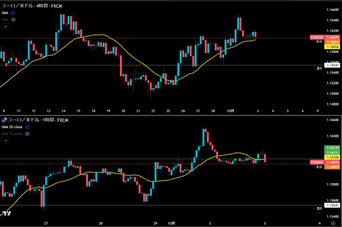This screenshot has height=227, width=342.
Task: Select the SMA 20 close indicator label
Action: pos(12,127)
